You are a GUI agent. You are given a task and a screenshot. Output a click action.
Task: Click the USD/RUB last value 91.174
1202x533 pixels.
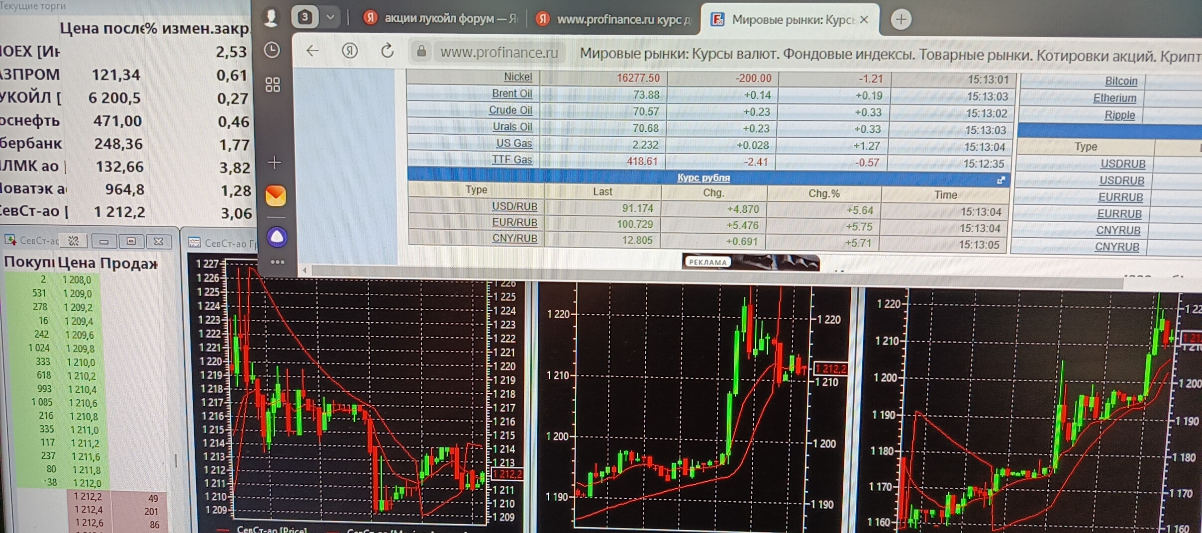638,208
